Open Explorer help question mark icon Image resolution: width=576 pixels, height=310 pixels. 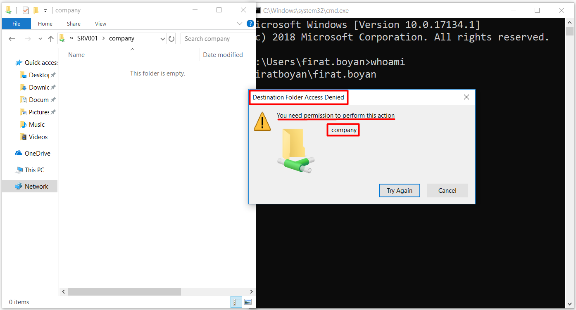pyautogui.click(x=250, y=24)
